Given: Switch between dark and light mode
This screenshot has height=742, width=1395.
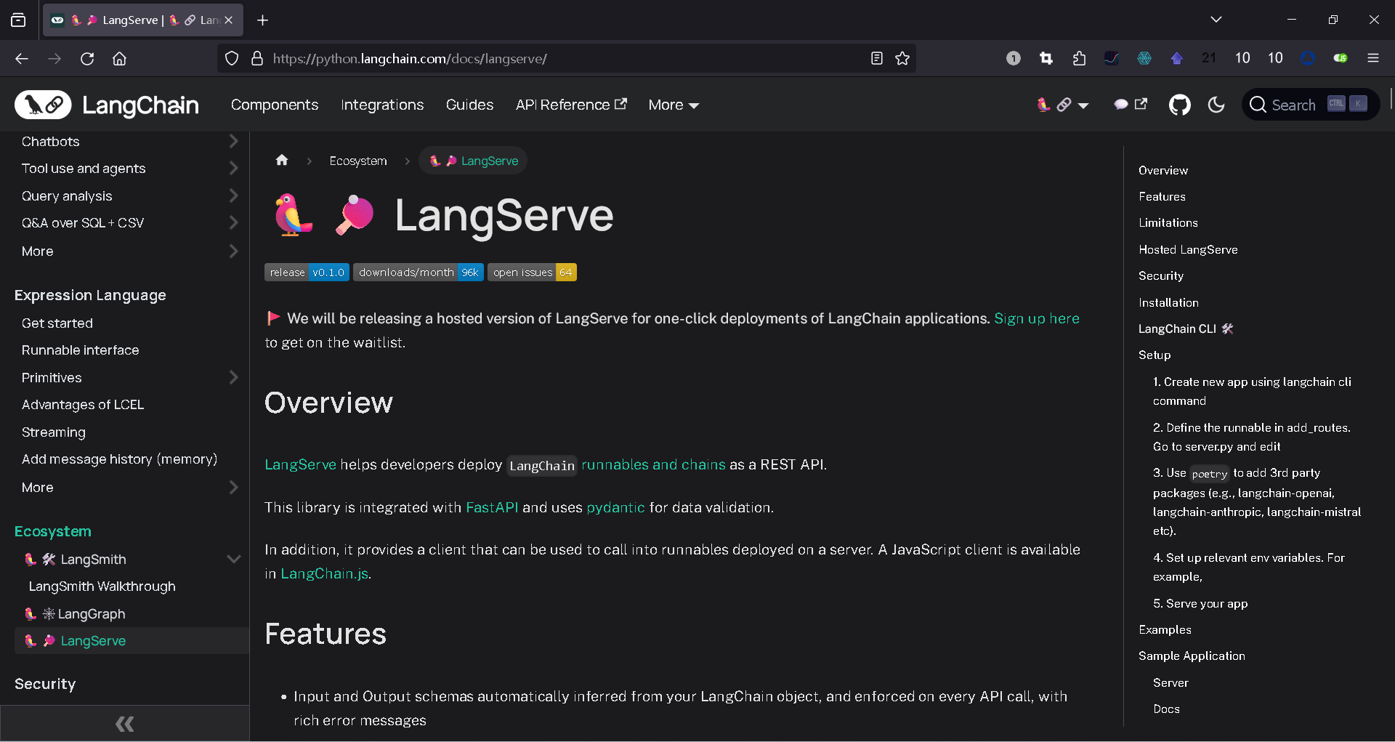Looking at the screenshot, I should (x=1216, y=105).
